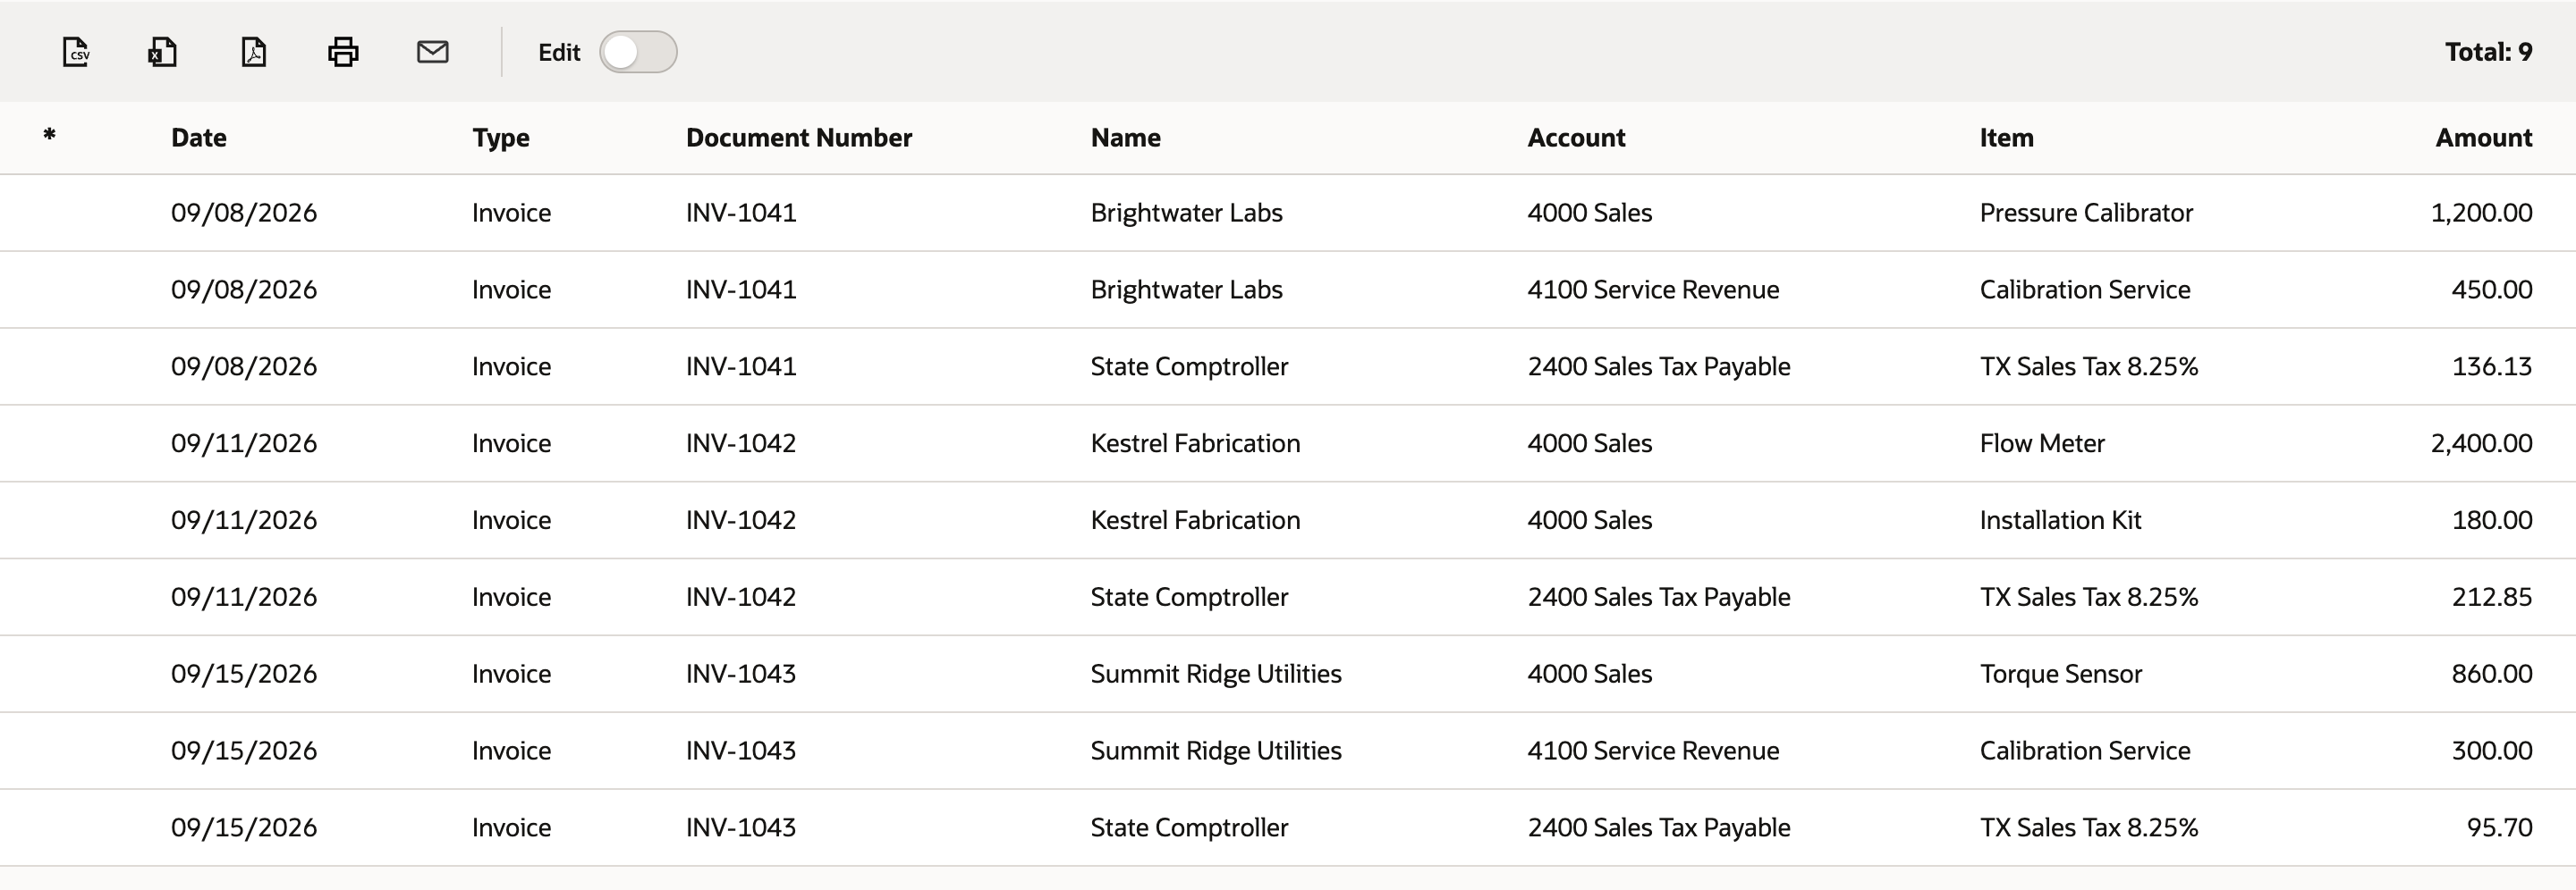Sort by the Amount column header
This screenshot has width=2576, height=890.
pyautogui.click(x=2484, y=138)
